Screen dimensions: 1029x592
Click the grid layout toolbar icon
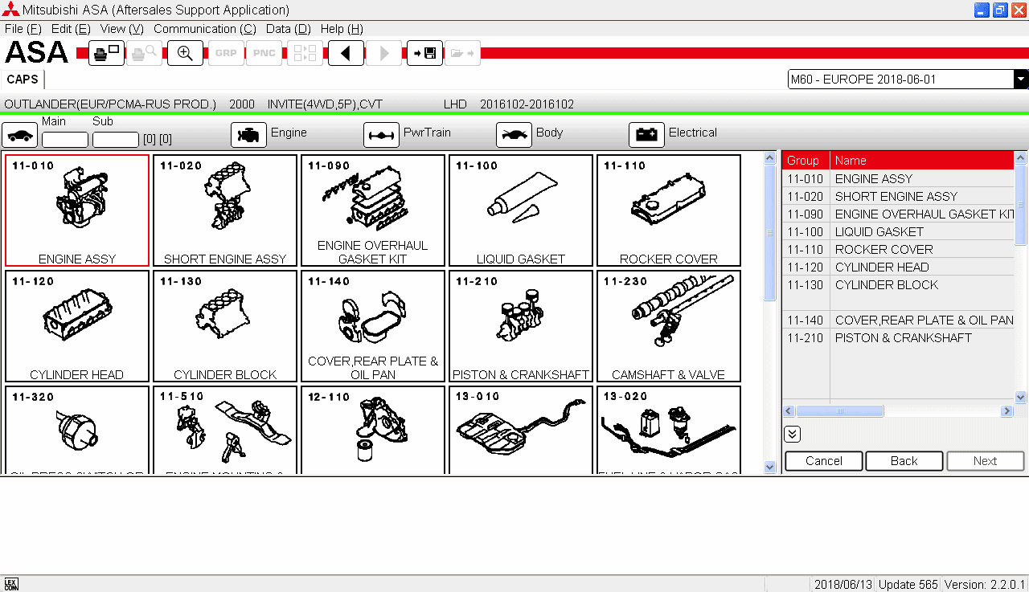(305, 53)
